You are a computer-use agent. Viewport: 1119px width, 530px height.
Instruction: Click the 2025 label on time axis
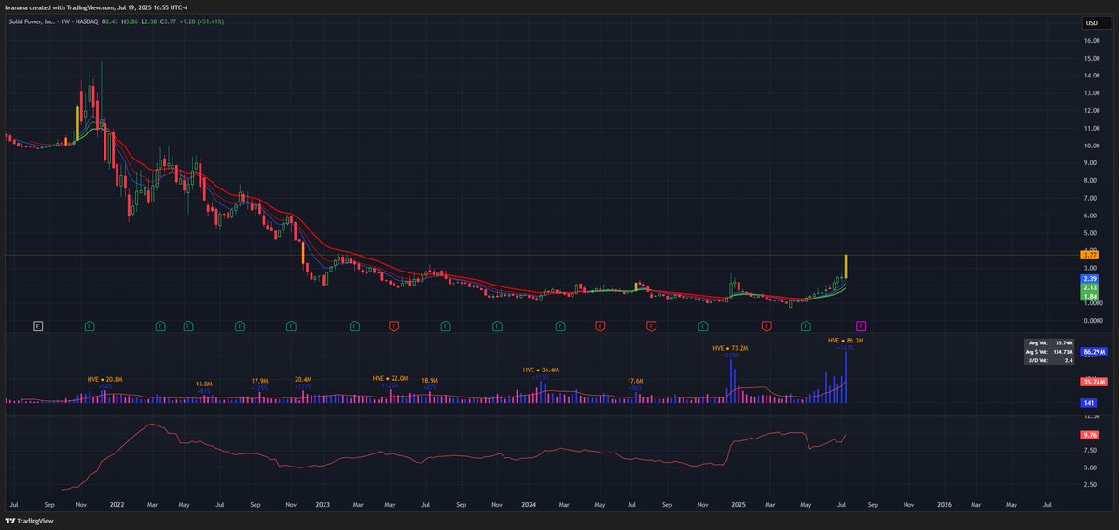pos(737,503)
